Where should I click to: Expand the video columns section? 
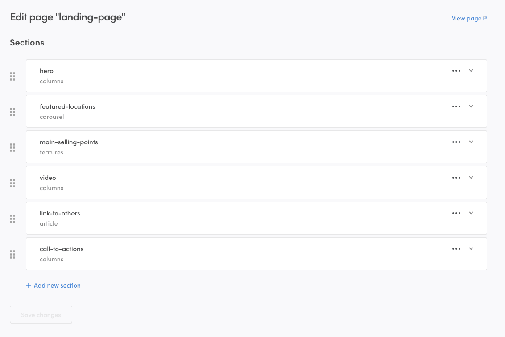471,178
